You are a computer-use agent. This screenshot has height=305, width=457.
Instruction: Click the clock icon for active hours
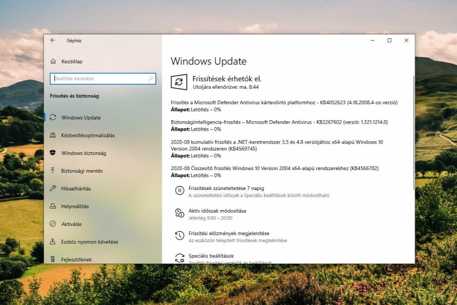tap(179, 213)
